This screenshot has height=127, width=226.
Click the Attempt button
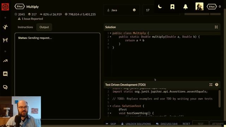tap(218, 124)
